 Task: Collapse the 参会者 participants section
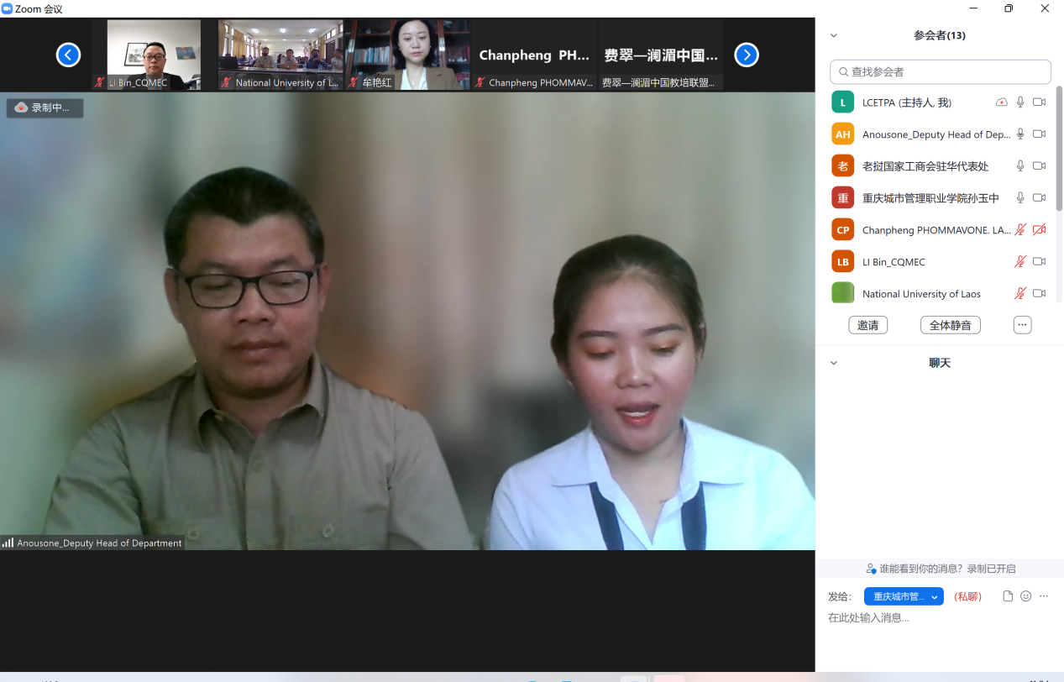[x=834, y=36]
